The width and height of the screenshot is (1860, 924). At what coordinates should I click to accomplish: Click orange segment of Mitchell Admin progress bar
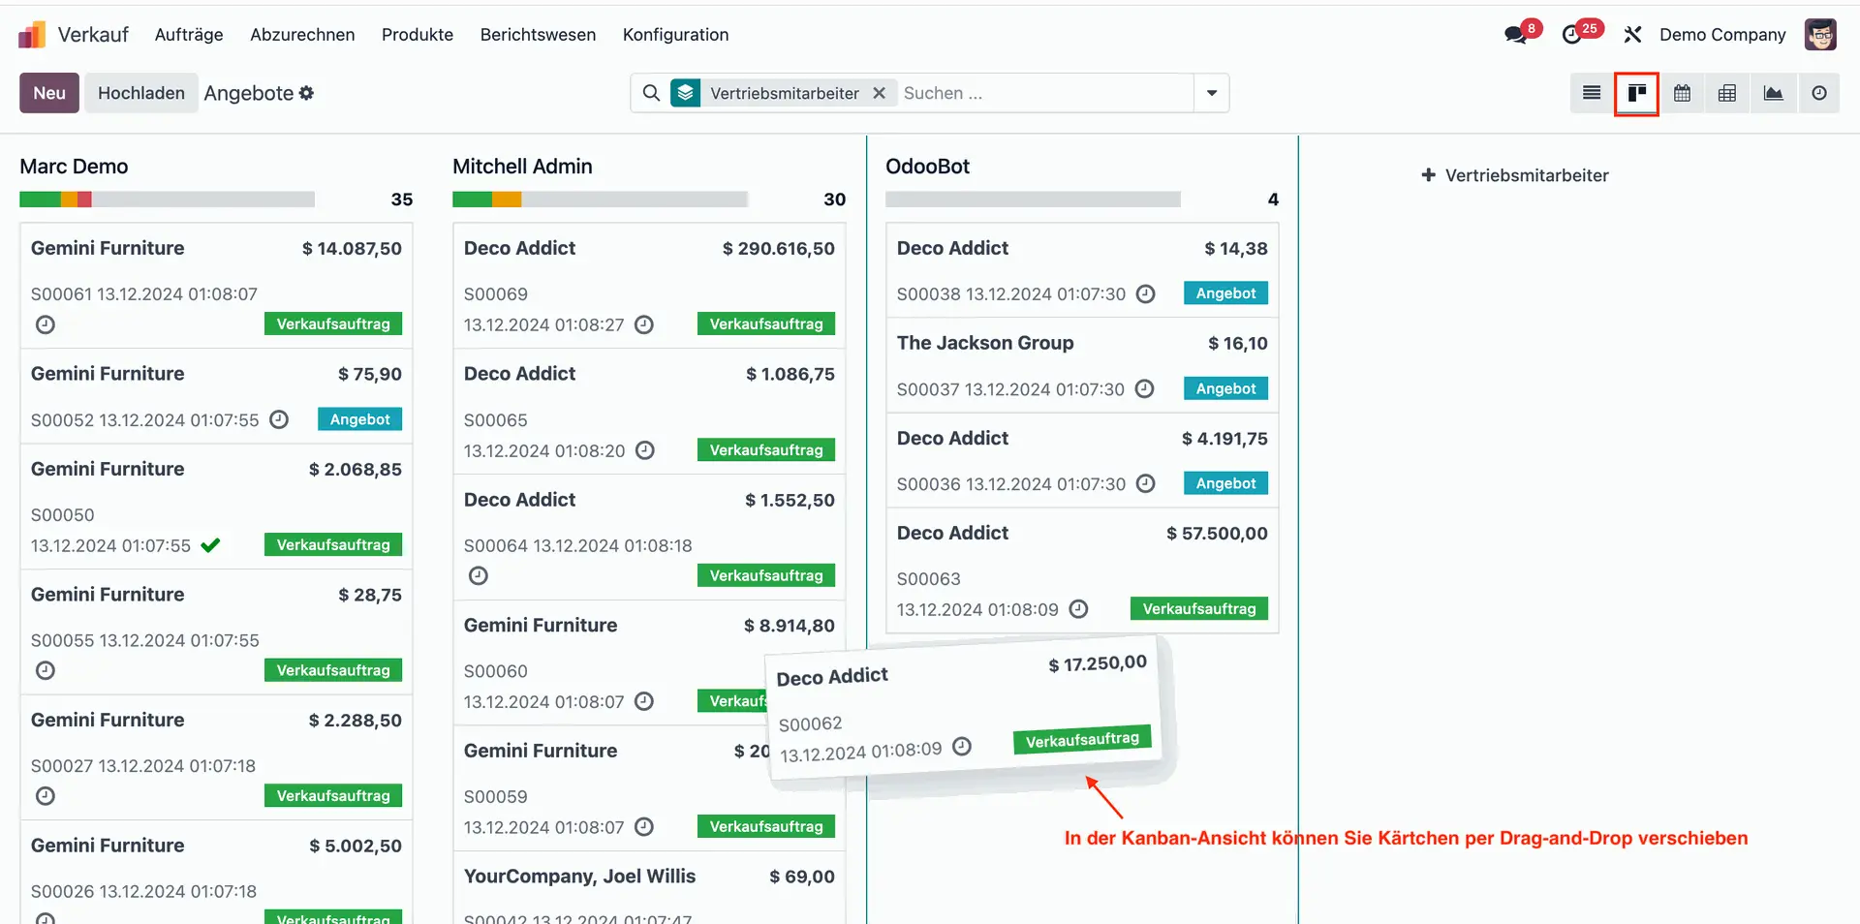507,200
